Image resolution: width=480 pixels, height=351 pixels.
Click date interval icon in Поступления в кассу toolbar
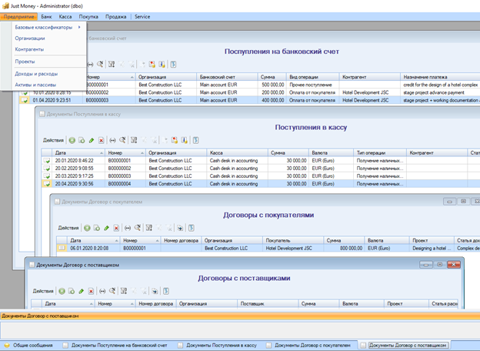112,140
